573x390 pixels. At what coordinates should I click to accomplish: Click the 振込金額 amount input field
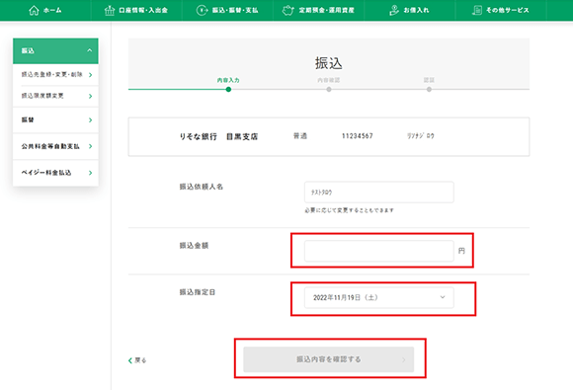[x=379, y=251]
